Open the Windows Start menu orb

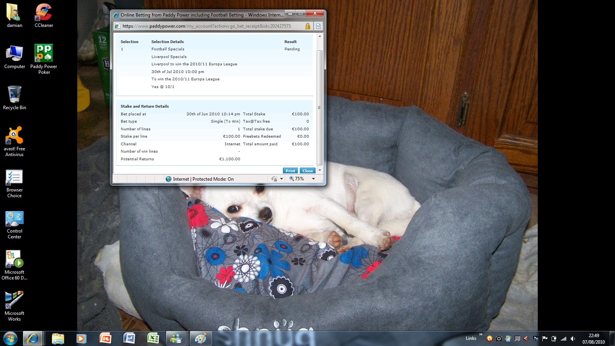[10, 338]
